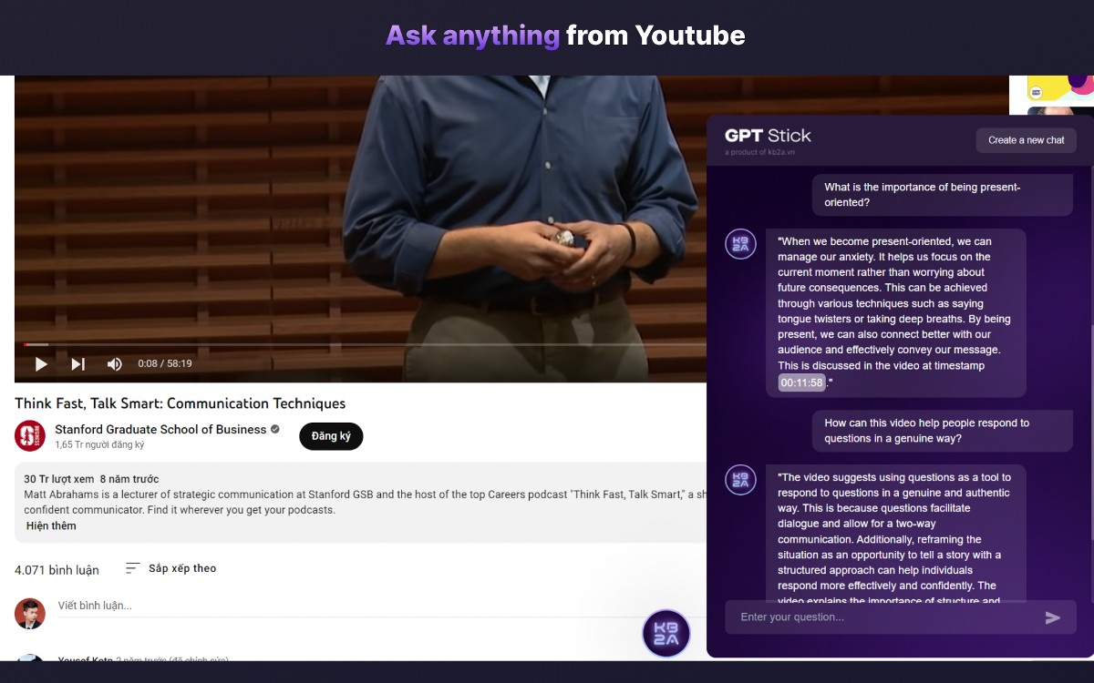The width and height of the screenshot is (1094, 683).
Task: Click the send arrow icon in GPT Stick
Action: (1053, 617)
